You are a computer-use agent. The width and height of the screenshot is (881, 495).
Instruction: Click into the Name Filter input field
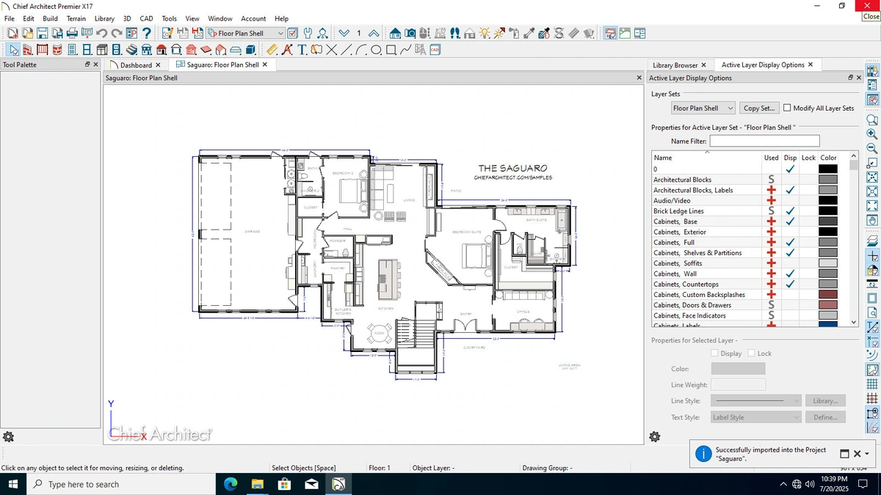[x=764, y=141]
